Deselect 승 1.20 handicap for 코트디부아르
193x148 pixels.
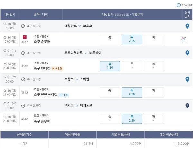click(110, 66)
